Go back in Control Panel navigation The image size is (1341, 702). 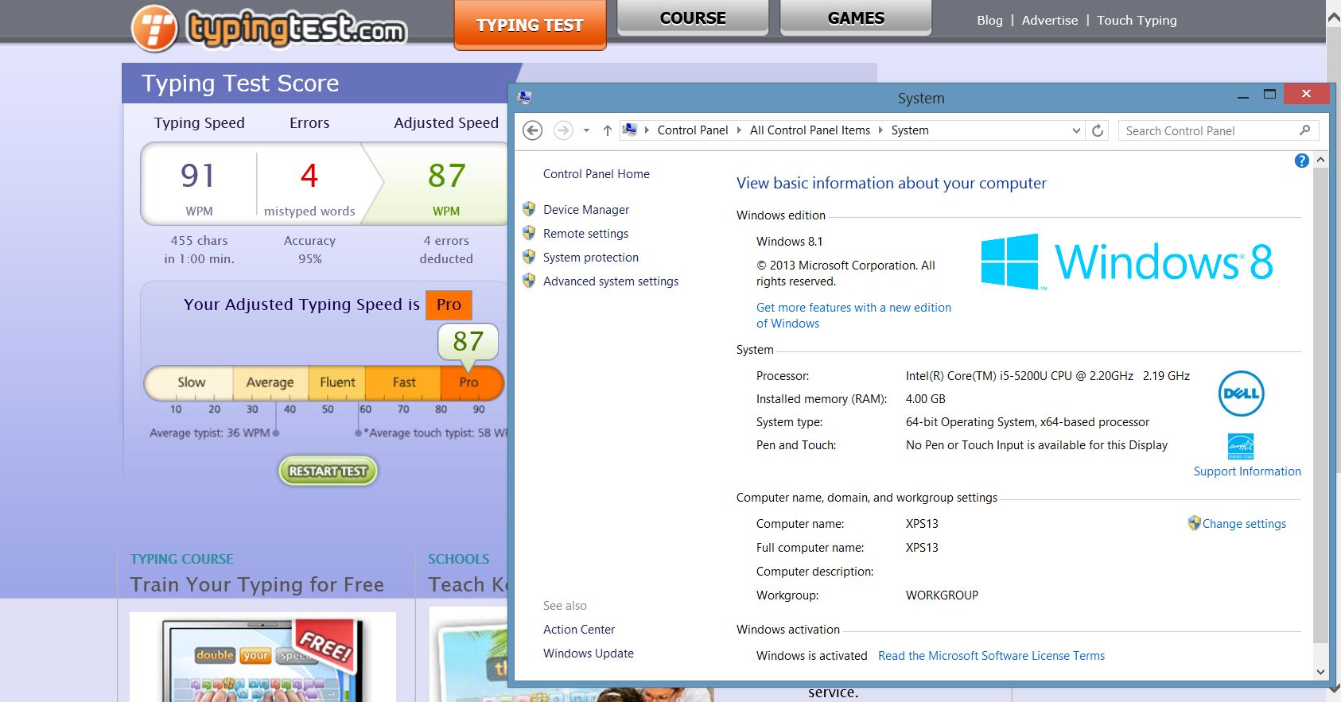coord(533,130)
